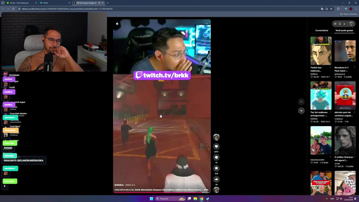The height and width of the screenshot is (202, 359).
Task: Go back to the previous page
Action: coord(3,9)
